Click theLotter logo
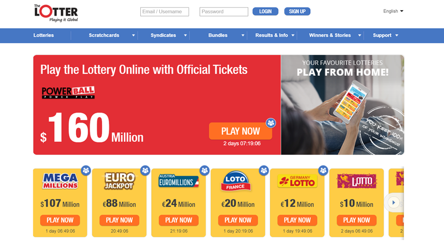Viewport: 444px width, 249px height. [x=56, y=13]
